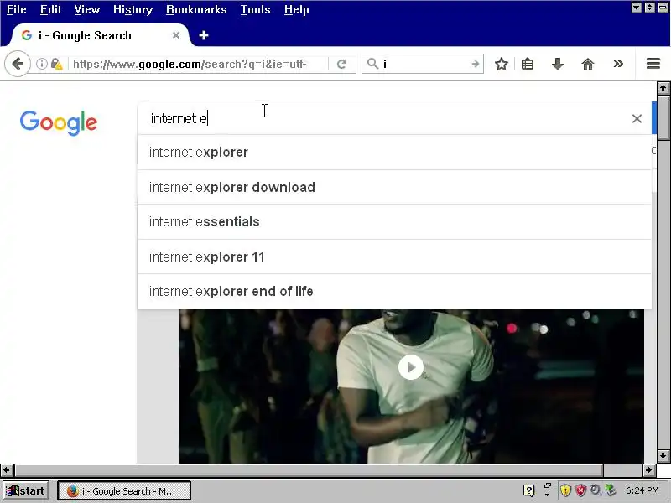Screen dimensions: 671x503
Task: Go back with the Back arrow button
Action: click(x=18, y=65)
